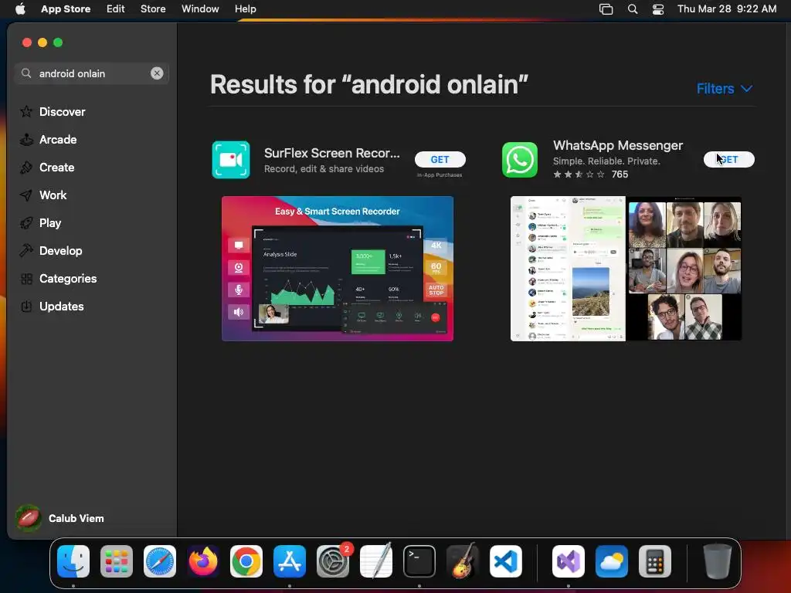View the SurFlex screenshot preview

point(338,269)
